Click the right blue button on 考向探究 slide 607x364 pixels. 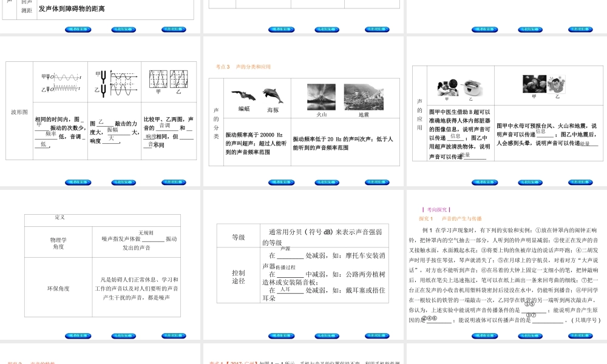(x=580, y=335)
